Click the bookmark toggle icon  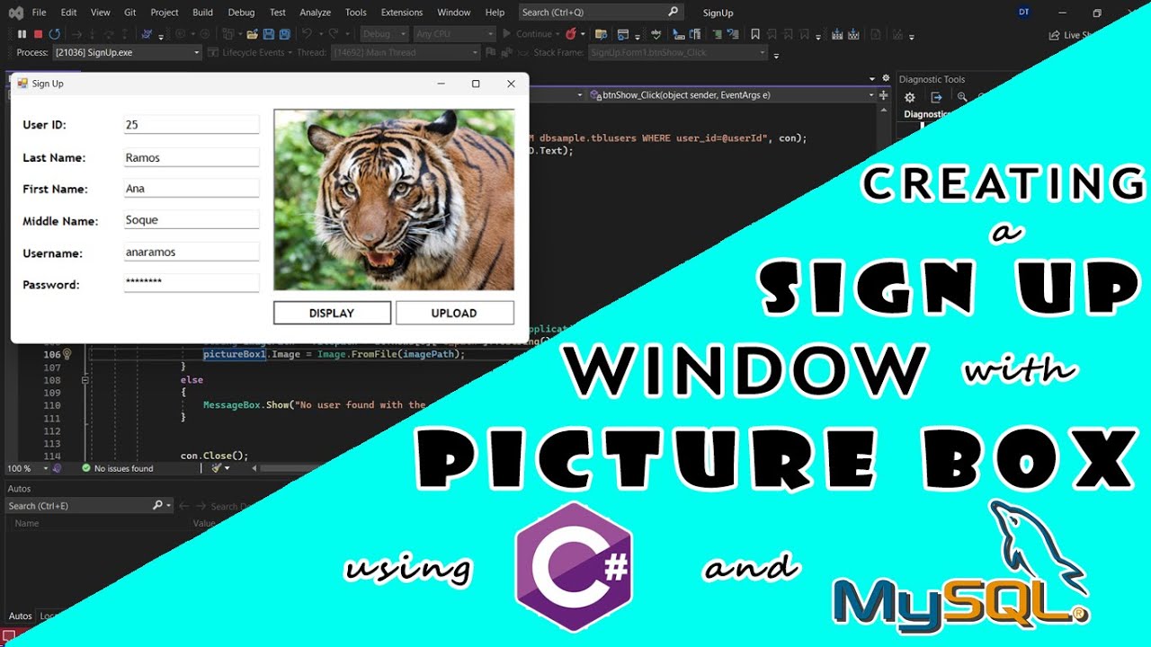[755, 34]
